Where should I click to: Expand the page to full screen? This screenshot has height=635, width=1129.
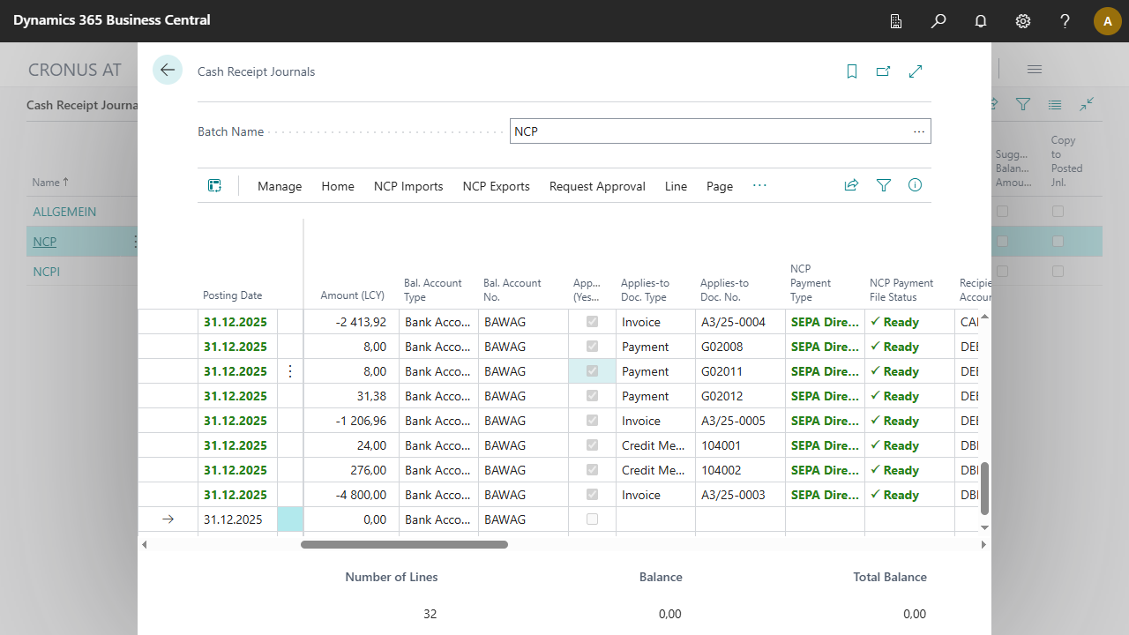(916, 71)
